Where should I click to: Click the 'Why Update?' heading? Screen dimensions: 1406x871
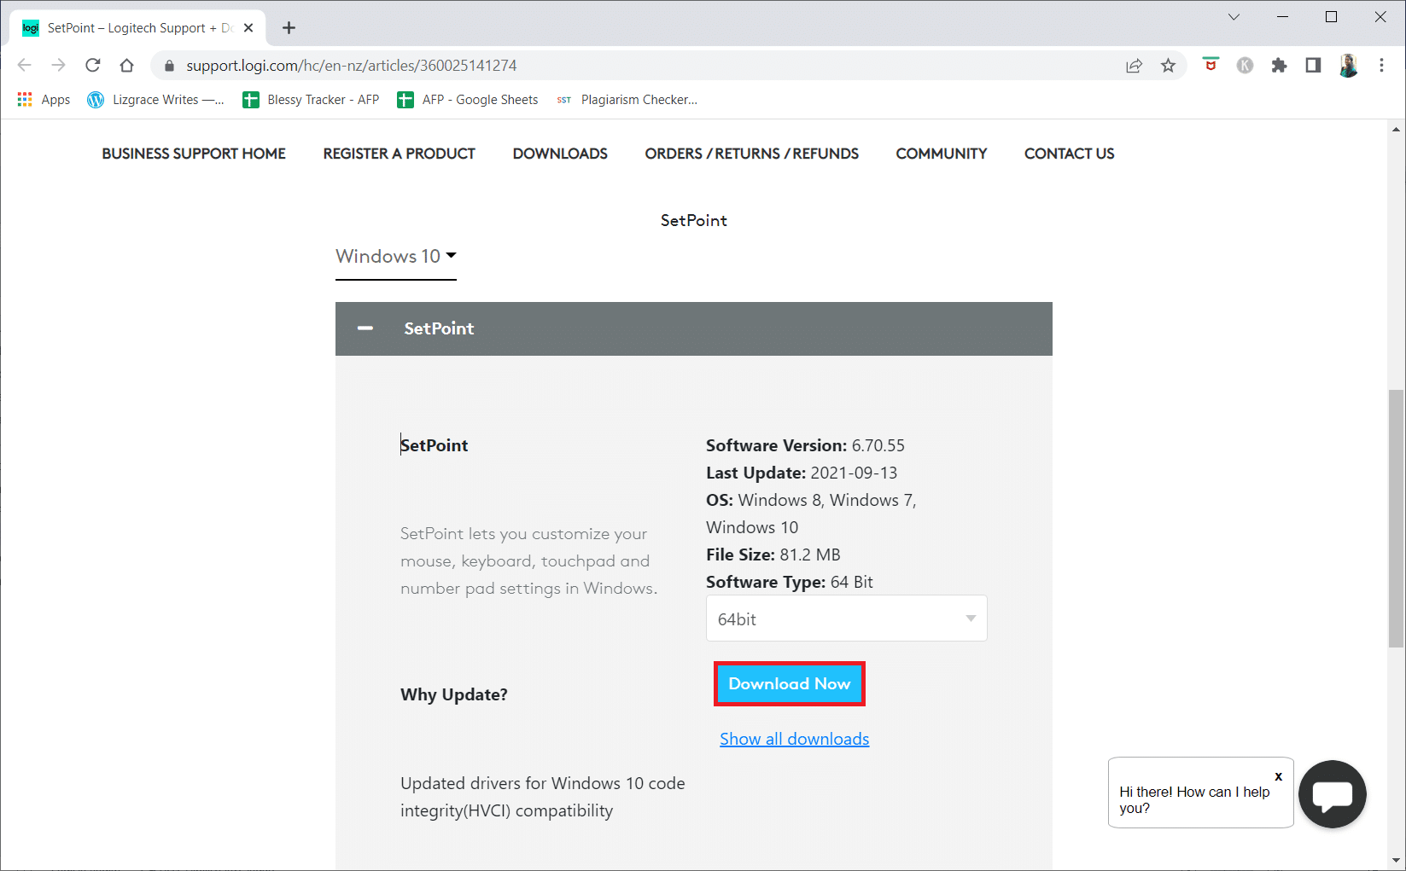[x=454, y=694]
